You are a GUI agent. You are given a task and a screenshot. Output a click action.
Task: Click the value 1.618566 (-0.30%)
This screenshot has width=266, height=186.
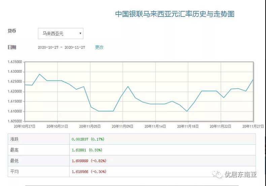coord(89,172)
